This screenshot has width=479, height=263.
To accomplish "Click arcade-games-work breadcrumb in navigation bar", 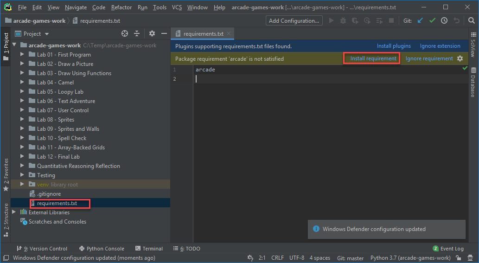I will click(35, 21).
